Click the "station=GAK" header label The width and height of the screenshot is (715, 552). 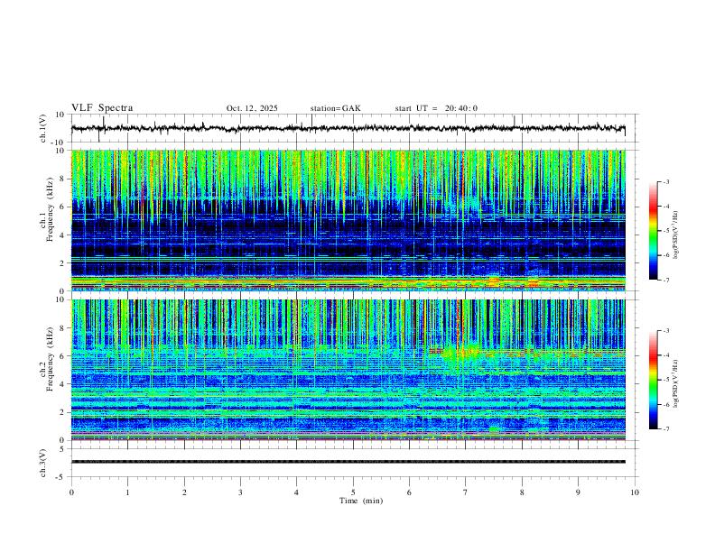(335, 108)
